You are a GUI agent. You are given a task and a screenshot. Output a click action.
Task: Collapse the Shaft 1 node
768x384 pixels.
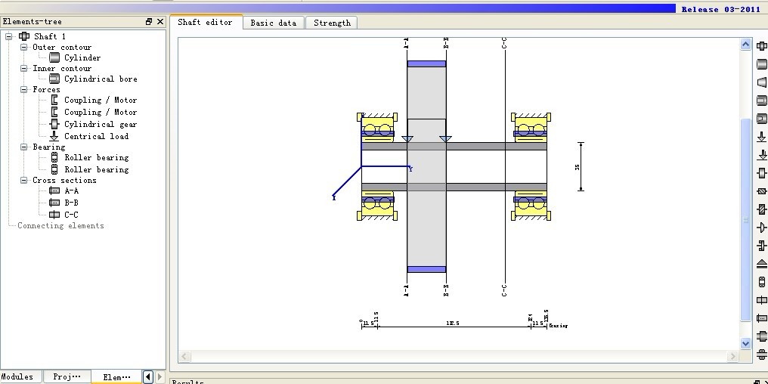tap(9, 36)
